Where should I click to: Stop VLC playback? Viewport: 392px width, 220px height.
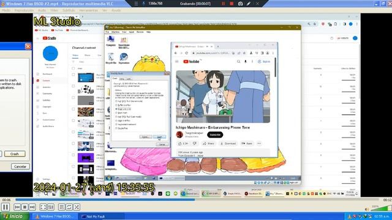pyautogui.click(x=24, y=207)
